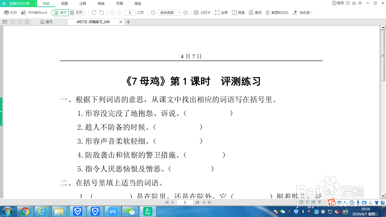Screen dimensions: 386x217
Task: Open the 背景 background settings
Action: click(x=238, y=12)
